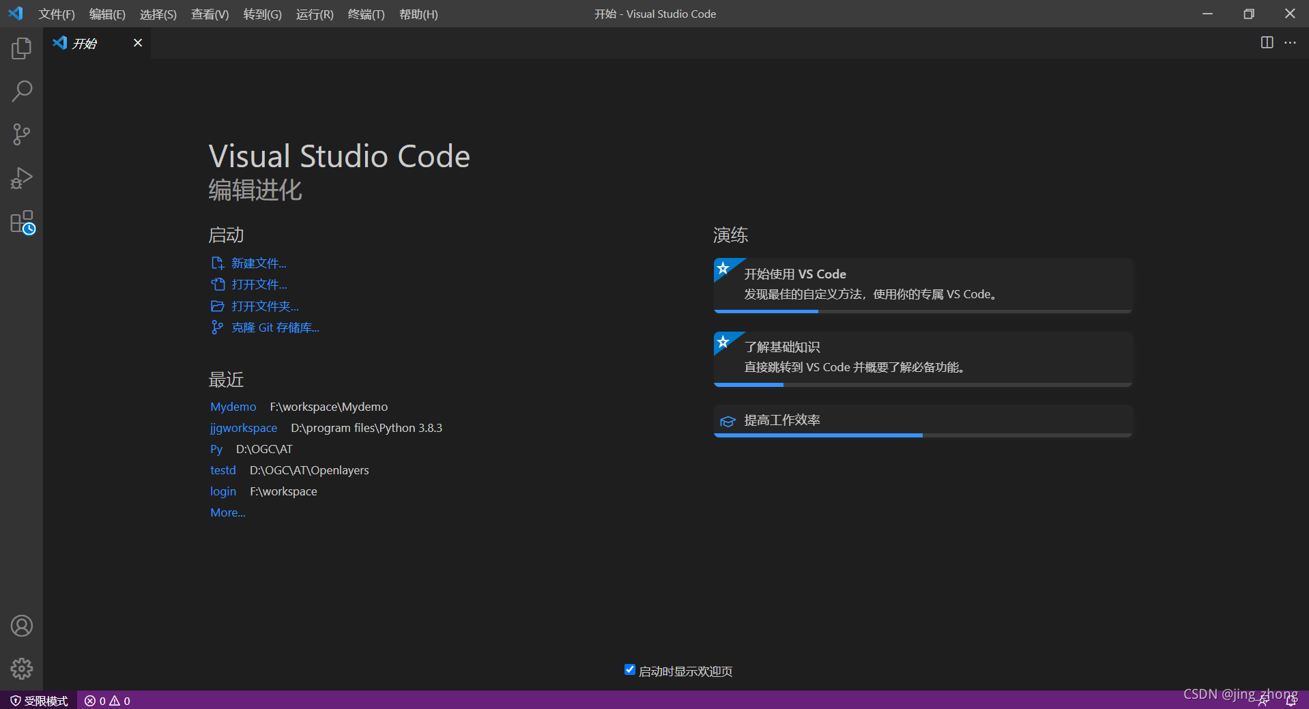The width and height of the screenshot is (1309, 709).
Task: Click the notification bell in status bar
Action: click(1291, 702)
